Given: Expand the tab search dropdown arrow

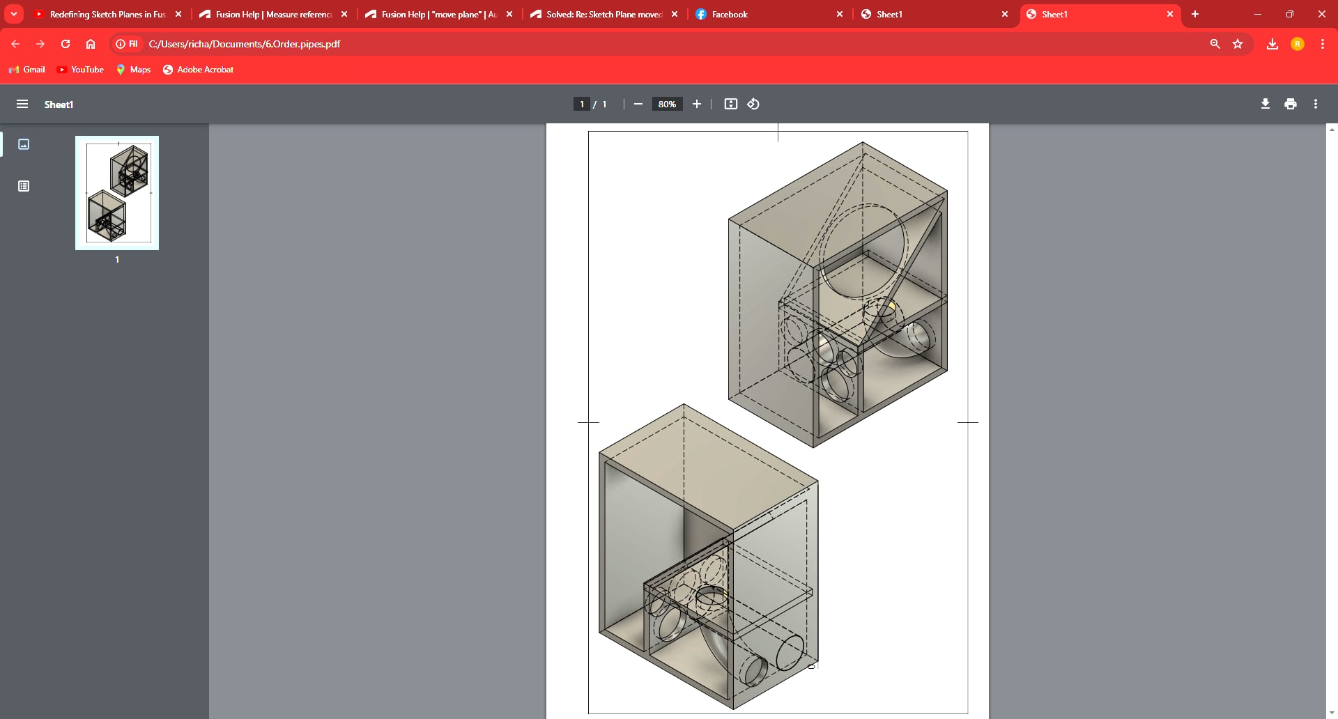Looking at the screenshot, I should pyautogui.click(x=14, y=14).
